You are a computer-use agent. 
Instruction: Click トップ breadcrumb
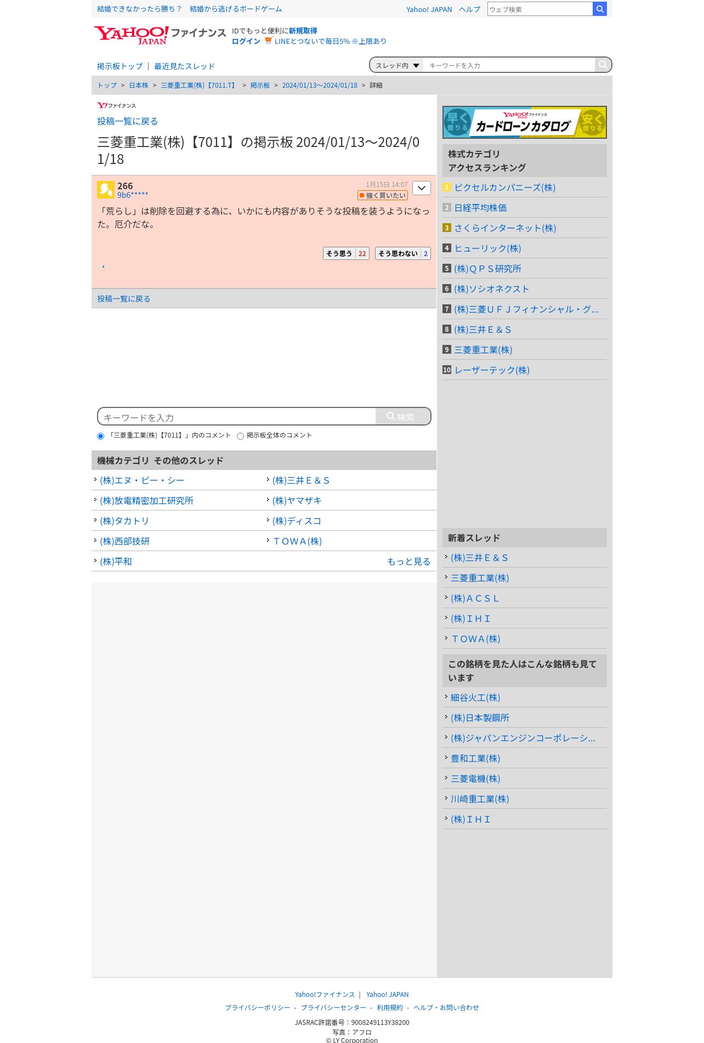tap(107, 86)
